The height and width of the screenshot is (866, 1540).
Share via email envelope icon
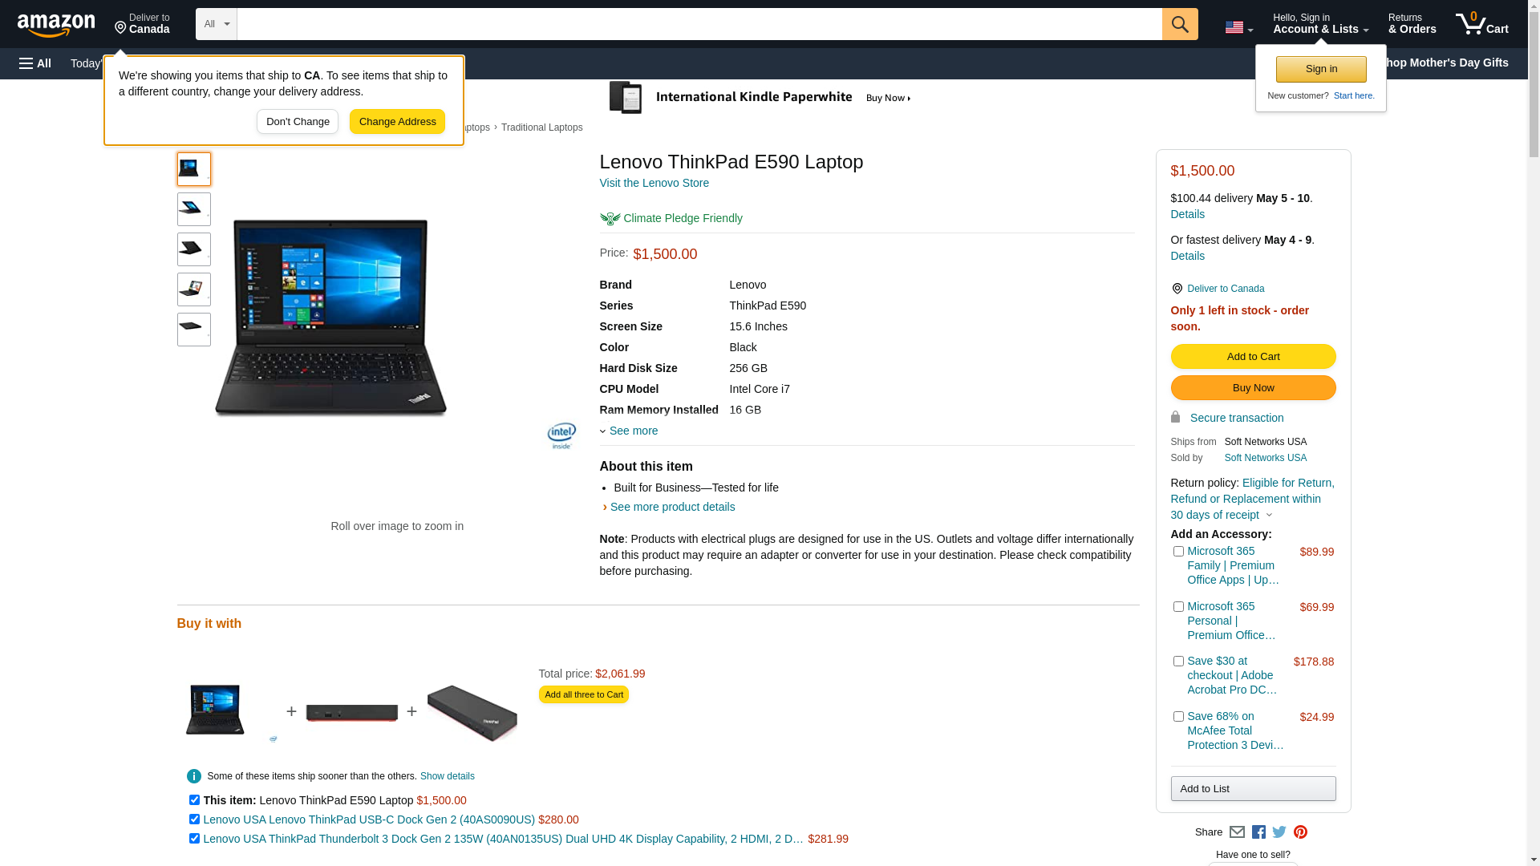[1237, 832]
